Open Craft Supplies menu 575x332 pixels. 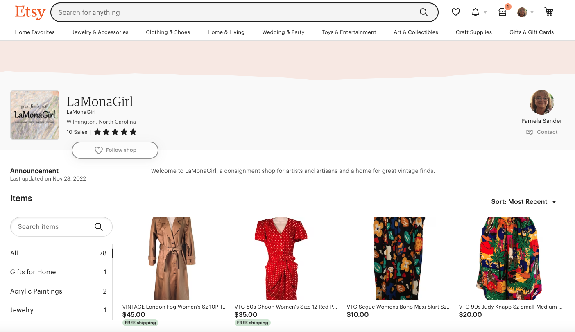(473, 32)
